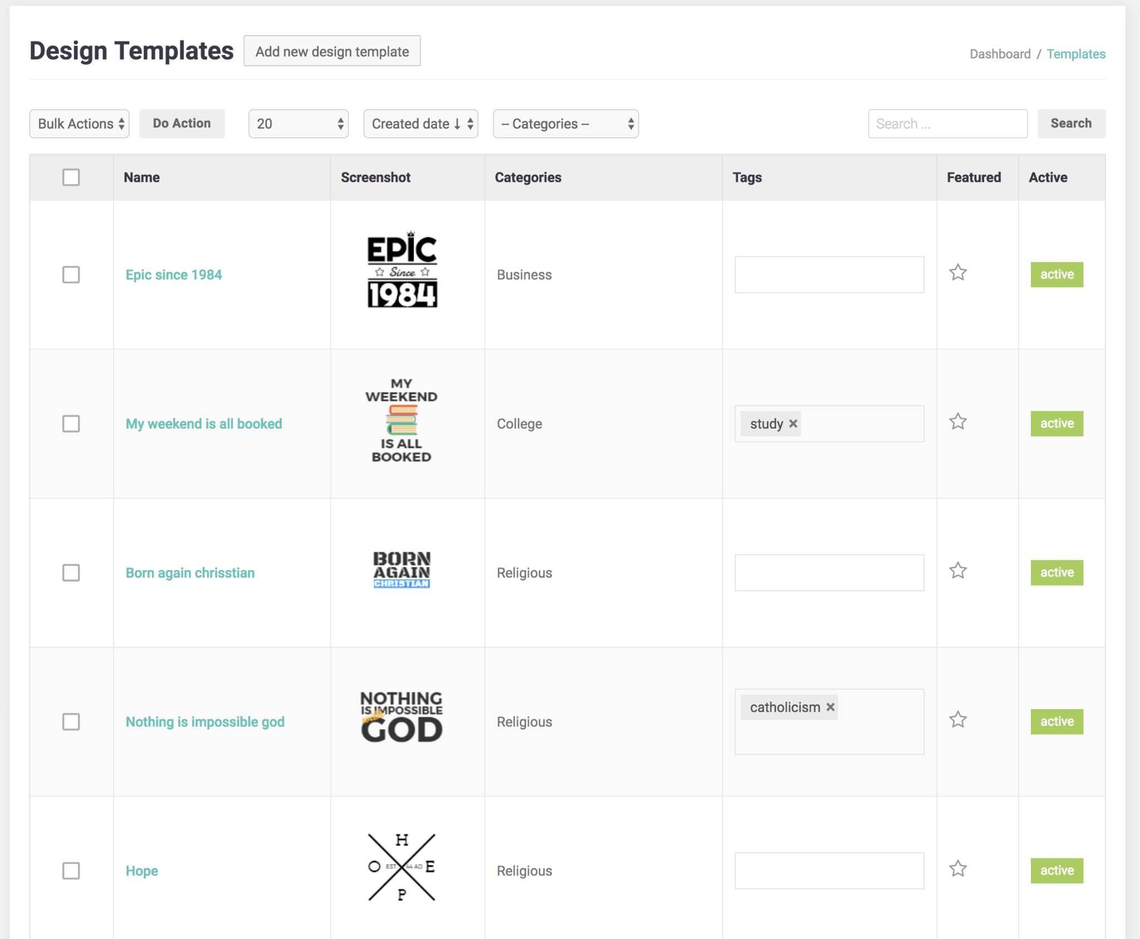The height and width of the screenshot is (939, 1140).
Task: Star the Epic since 1984 template as featured
Action: point(957,273)
